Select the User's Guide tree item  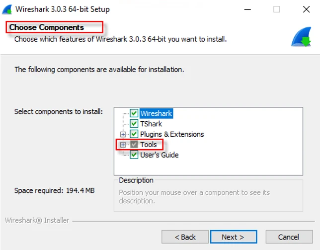tap(159, 155)
